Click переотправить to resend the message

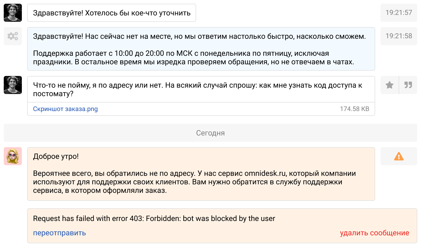59,233
